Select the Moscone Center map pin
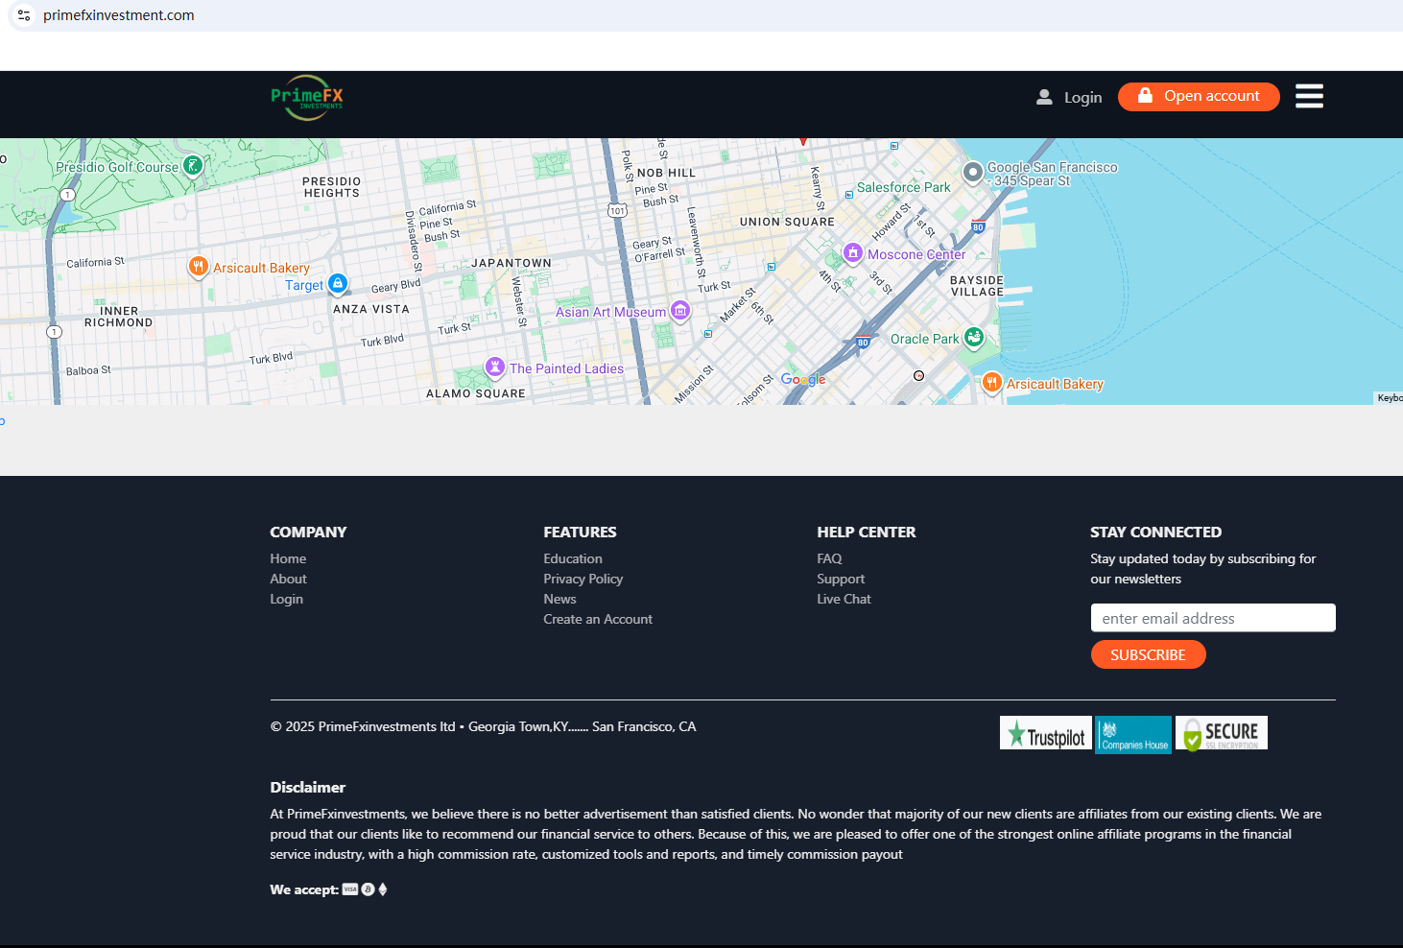Image resolution: width=1403 pixels, height=948 pixels. click(852, 252)
